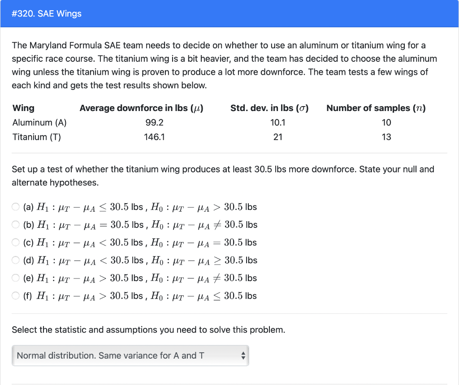The height and width of the screenshot is (385, 459).
Task: Choose radio option (b) with equals hypothesis
Action: tap(16, 225)
